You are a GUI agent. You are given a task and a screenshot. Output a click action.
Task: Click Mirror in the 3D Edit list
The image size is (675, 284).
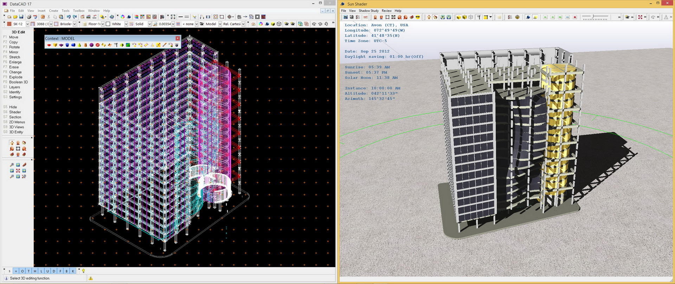tap(14, 52)
